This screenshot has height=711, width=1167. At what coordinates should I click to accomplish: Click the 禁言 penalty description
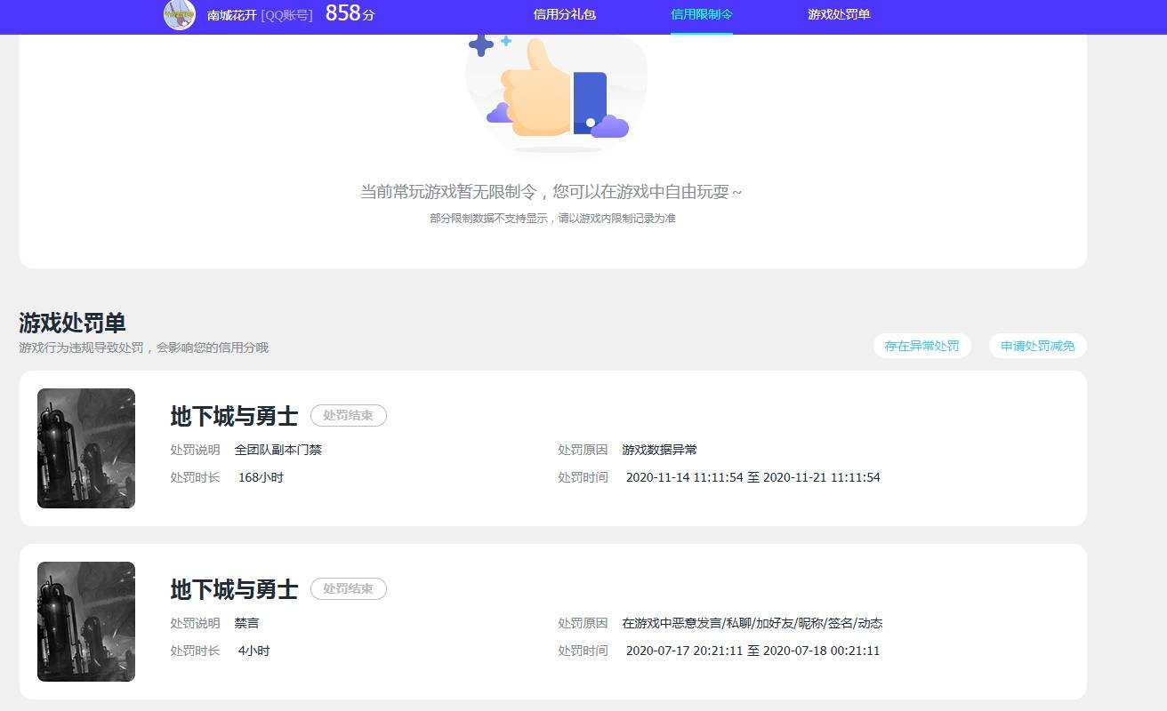247,623
